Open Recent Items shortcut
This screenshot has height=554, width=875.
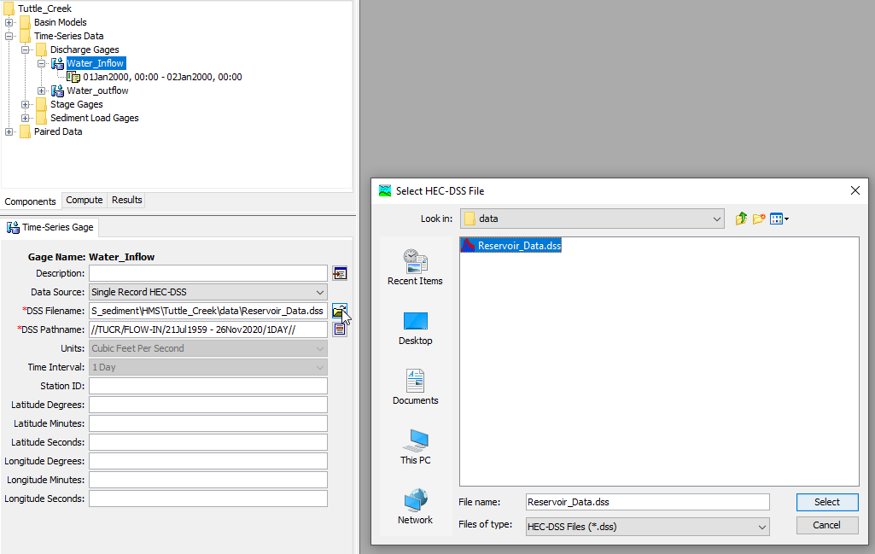pyautogui.click(x=415, y=266)
